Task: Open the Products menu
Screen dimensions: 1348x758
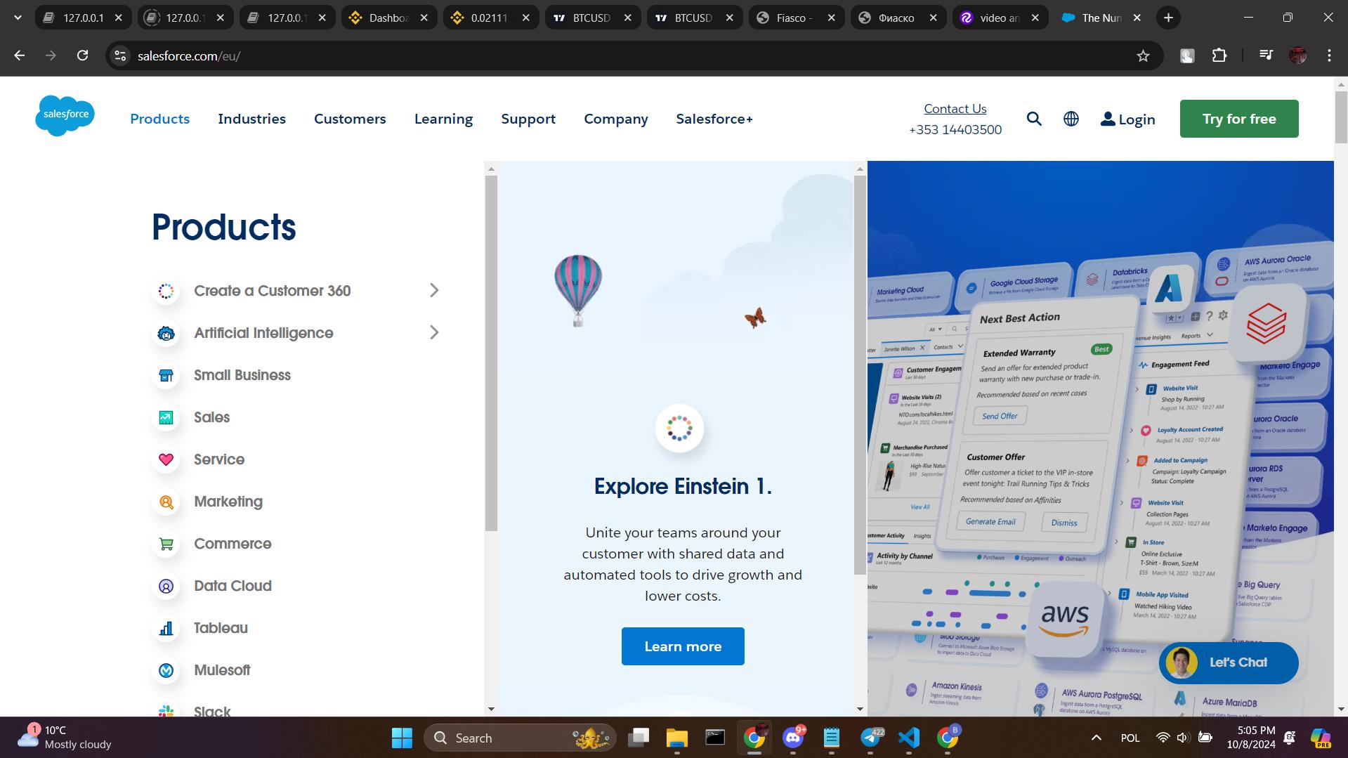Action: (x=159, y=119)
